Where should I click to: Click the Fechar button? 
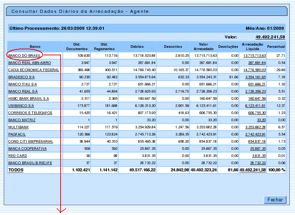tap(275, 200)
